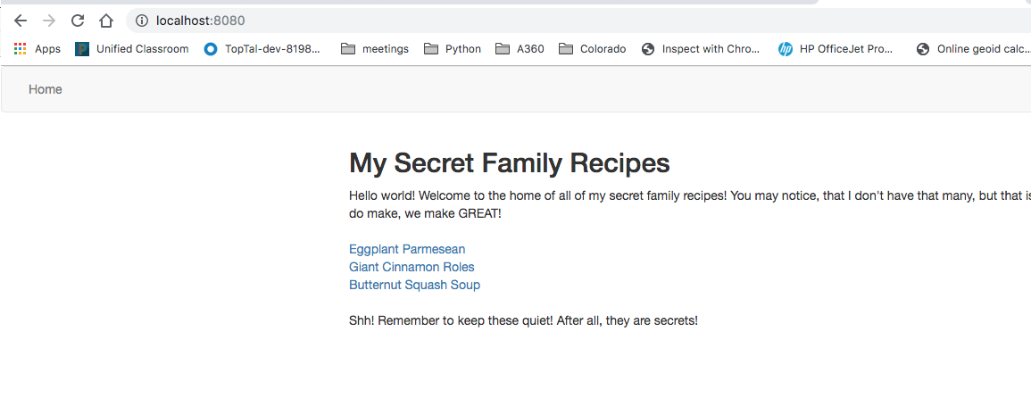1031x415 pixels.
Task: Open the meetings bookmark folder
Action: coord(375,49)
